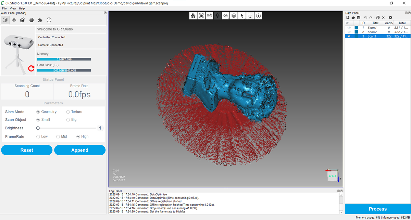This screenshot has width=411, height=220.
Task: Open the layers stack icon in viewport toolbar
Action: click(234, 15)
